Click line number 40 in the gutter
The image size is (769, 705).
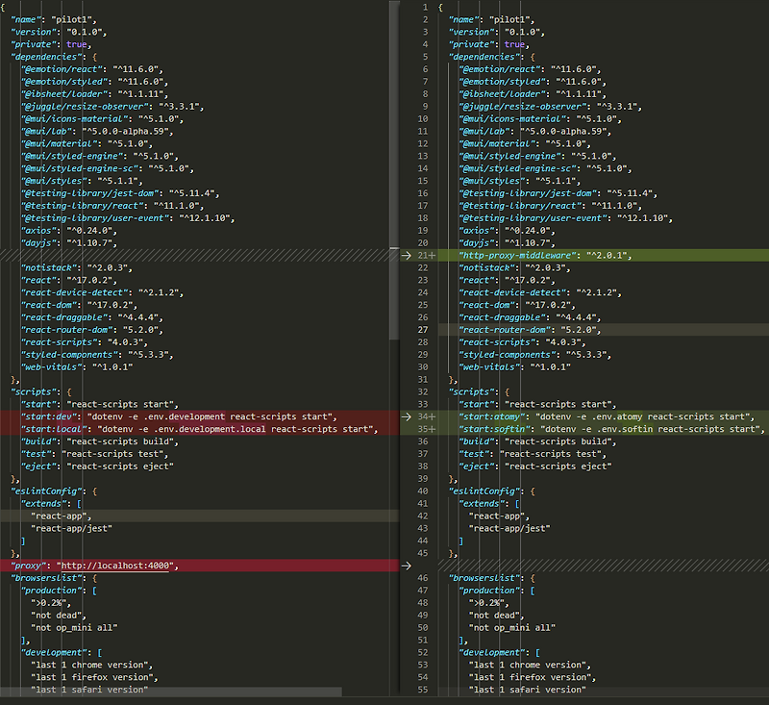coord(423,491)
